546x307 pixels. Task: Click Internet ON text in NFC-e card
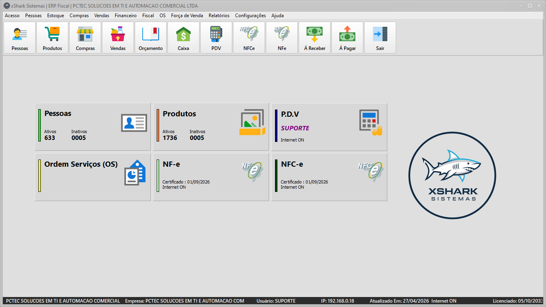[293, 187]
